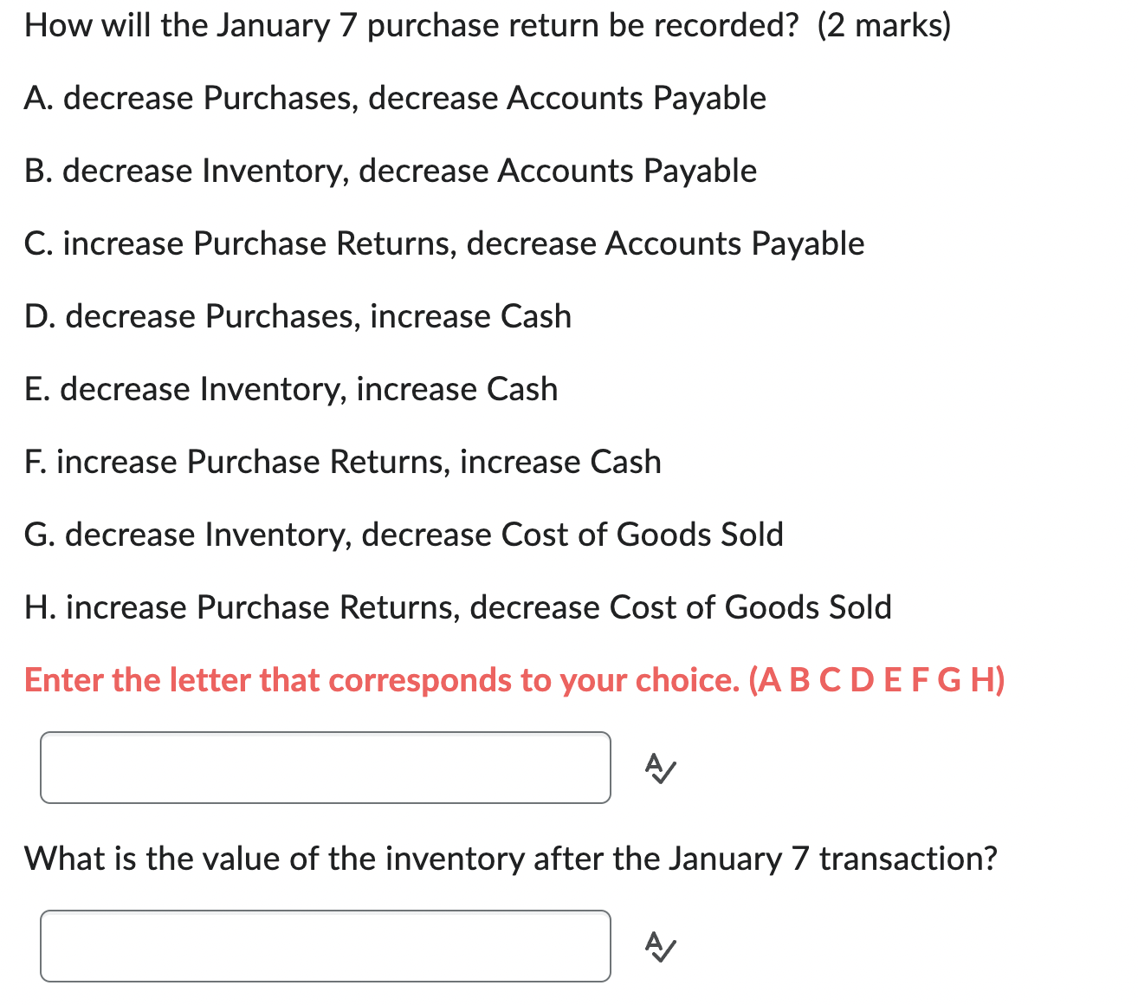Select the empty answer field under the red instruction

point(325,768)
